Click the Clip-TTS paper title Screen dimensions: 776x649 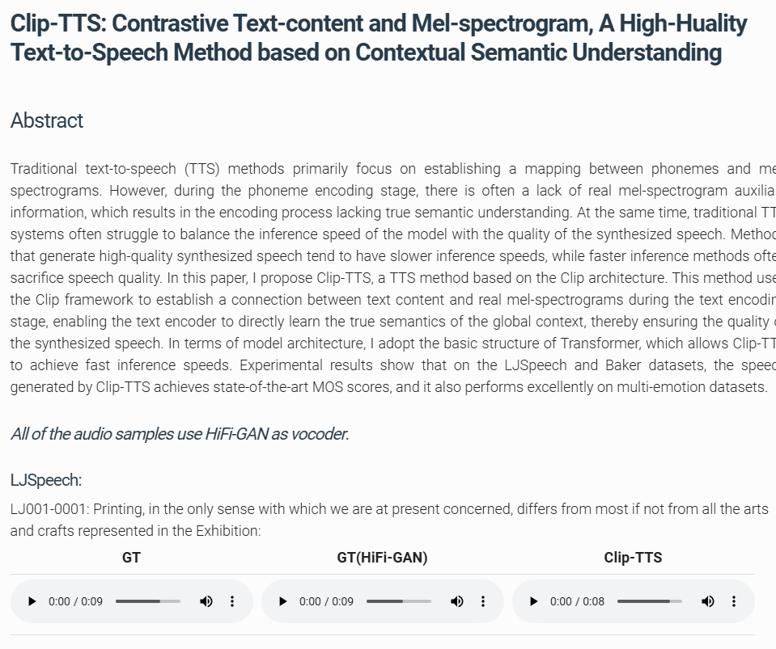(x=366, y=38)
